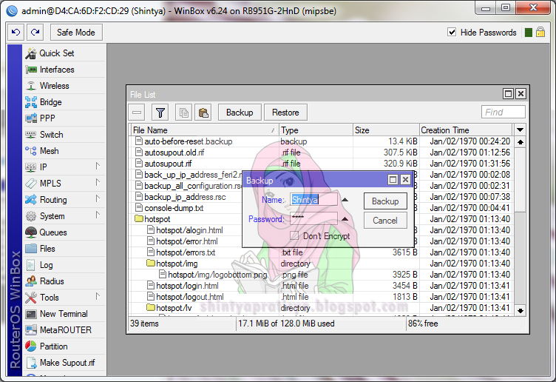556x382 pixels.
Task: Open the Radius sidebar icon
Action: (x=31, y=281)
